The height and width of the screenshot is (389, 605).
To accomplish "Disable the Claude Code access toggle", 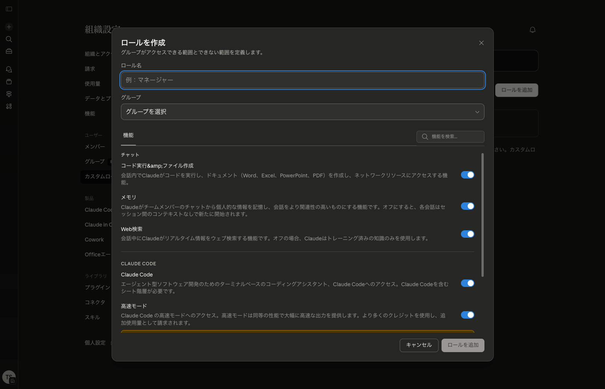I will click(467, 283).
